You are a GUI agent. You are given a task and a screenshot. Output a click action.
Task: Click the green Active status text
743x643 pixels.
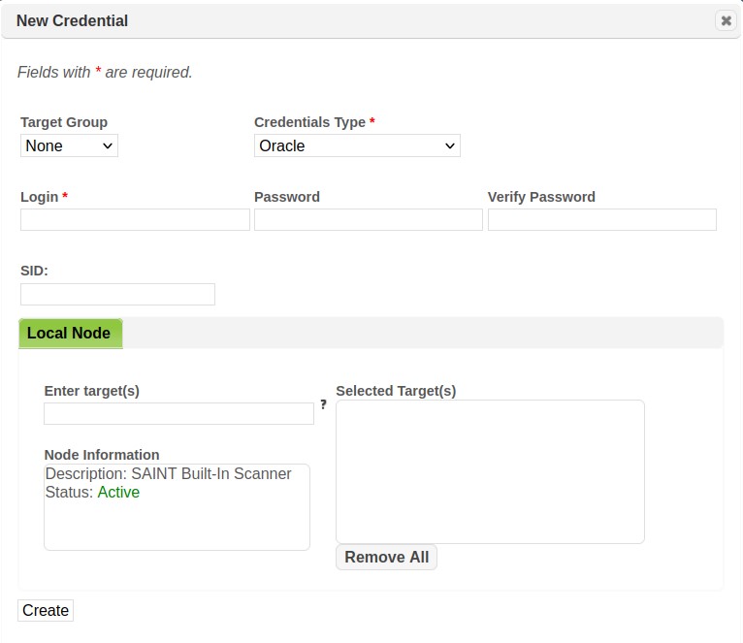tap(118, 493)
